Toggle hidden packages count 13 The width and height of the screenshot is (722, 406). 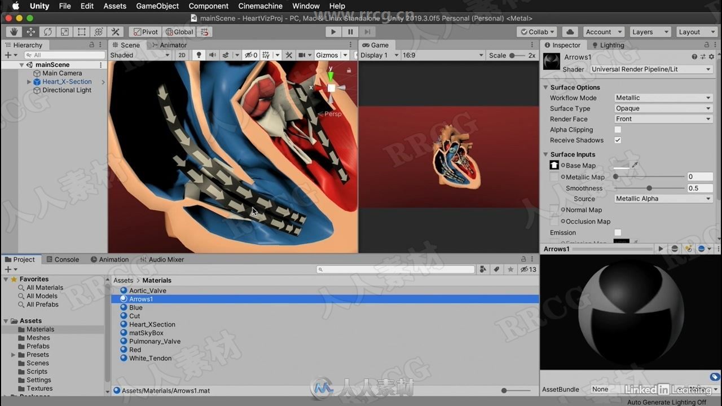[529, 270]
